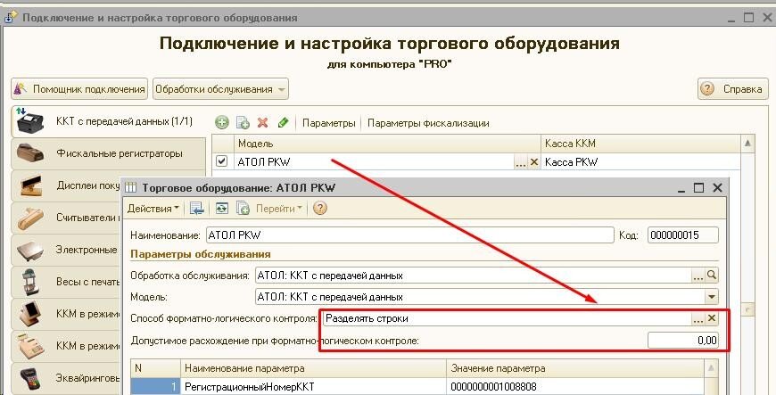Select the 0000000001008808 value cell
The width and height of the screenshot is (776, 395).
(575, 387)
